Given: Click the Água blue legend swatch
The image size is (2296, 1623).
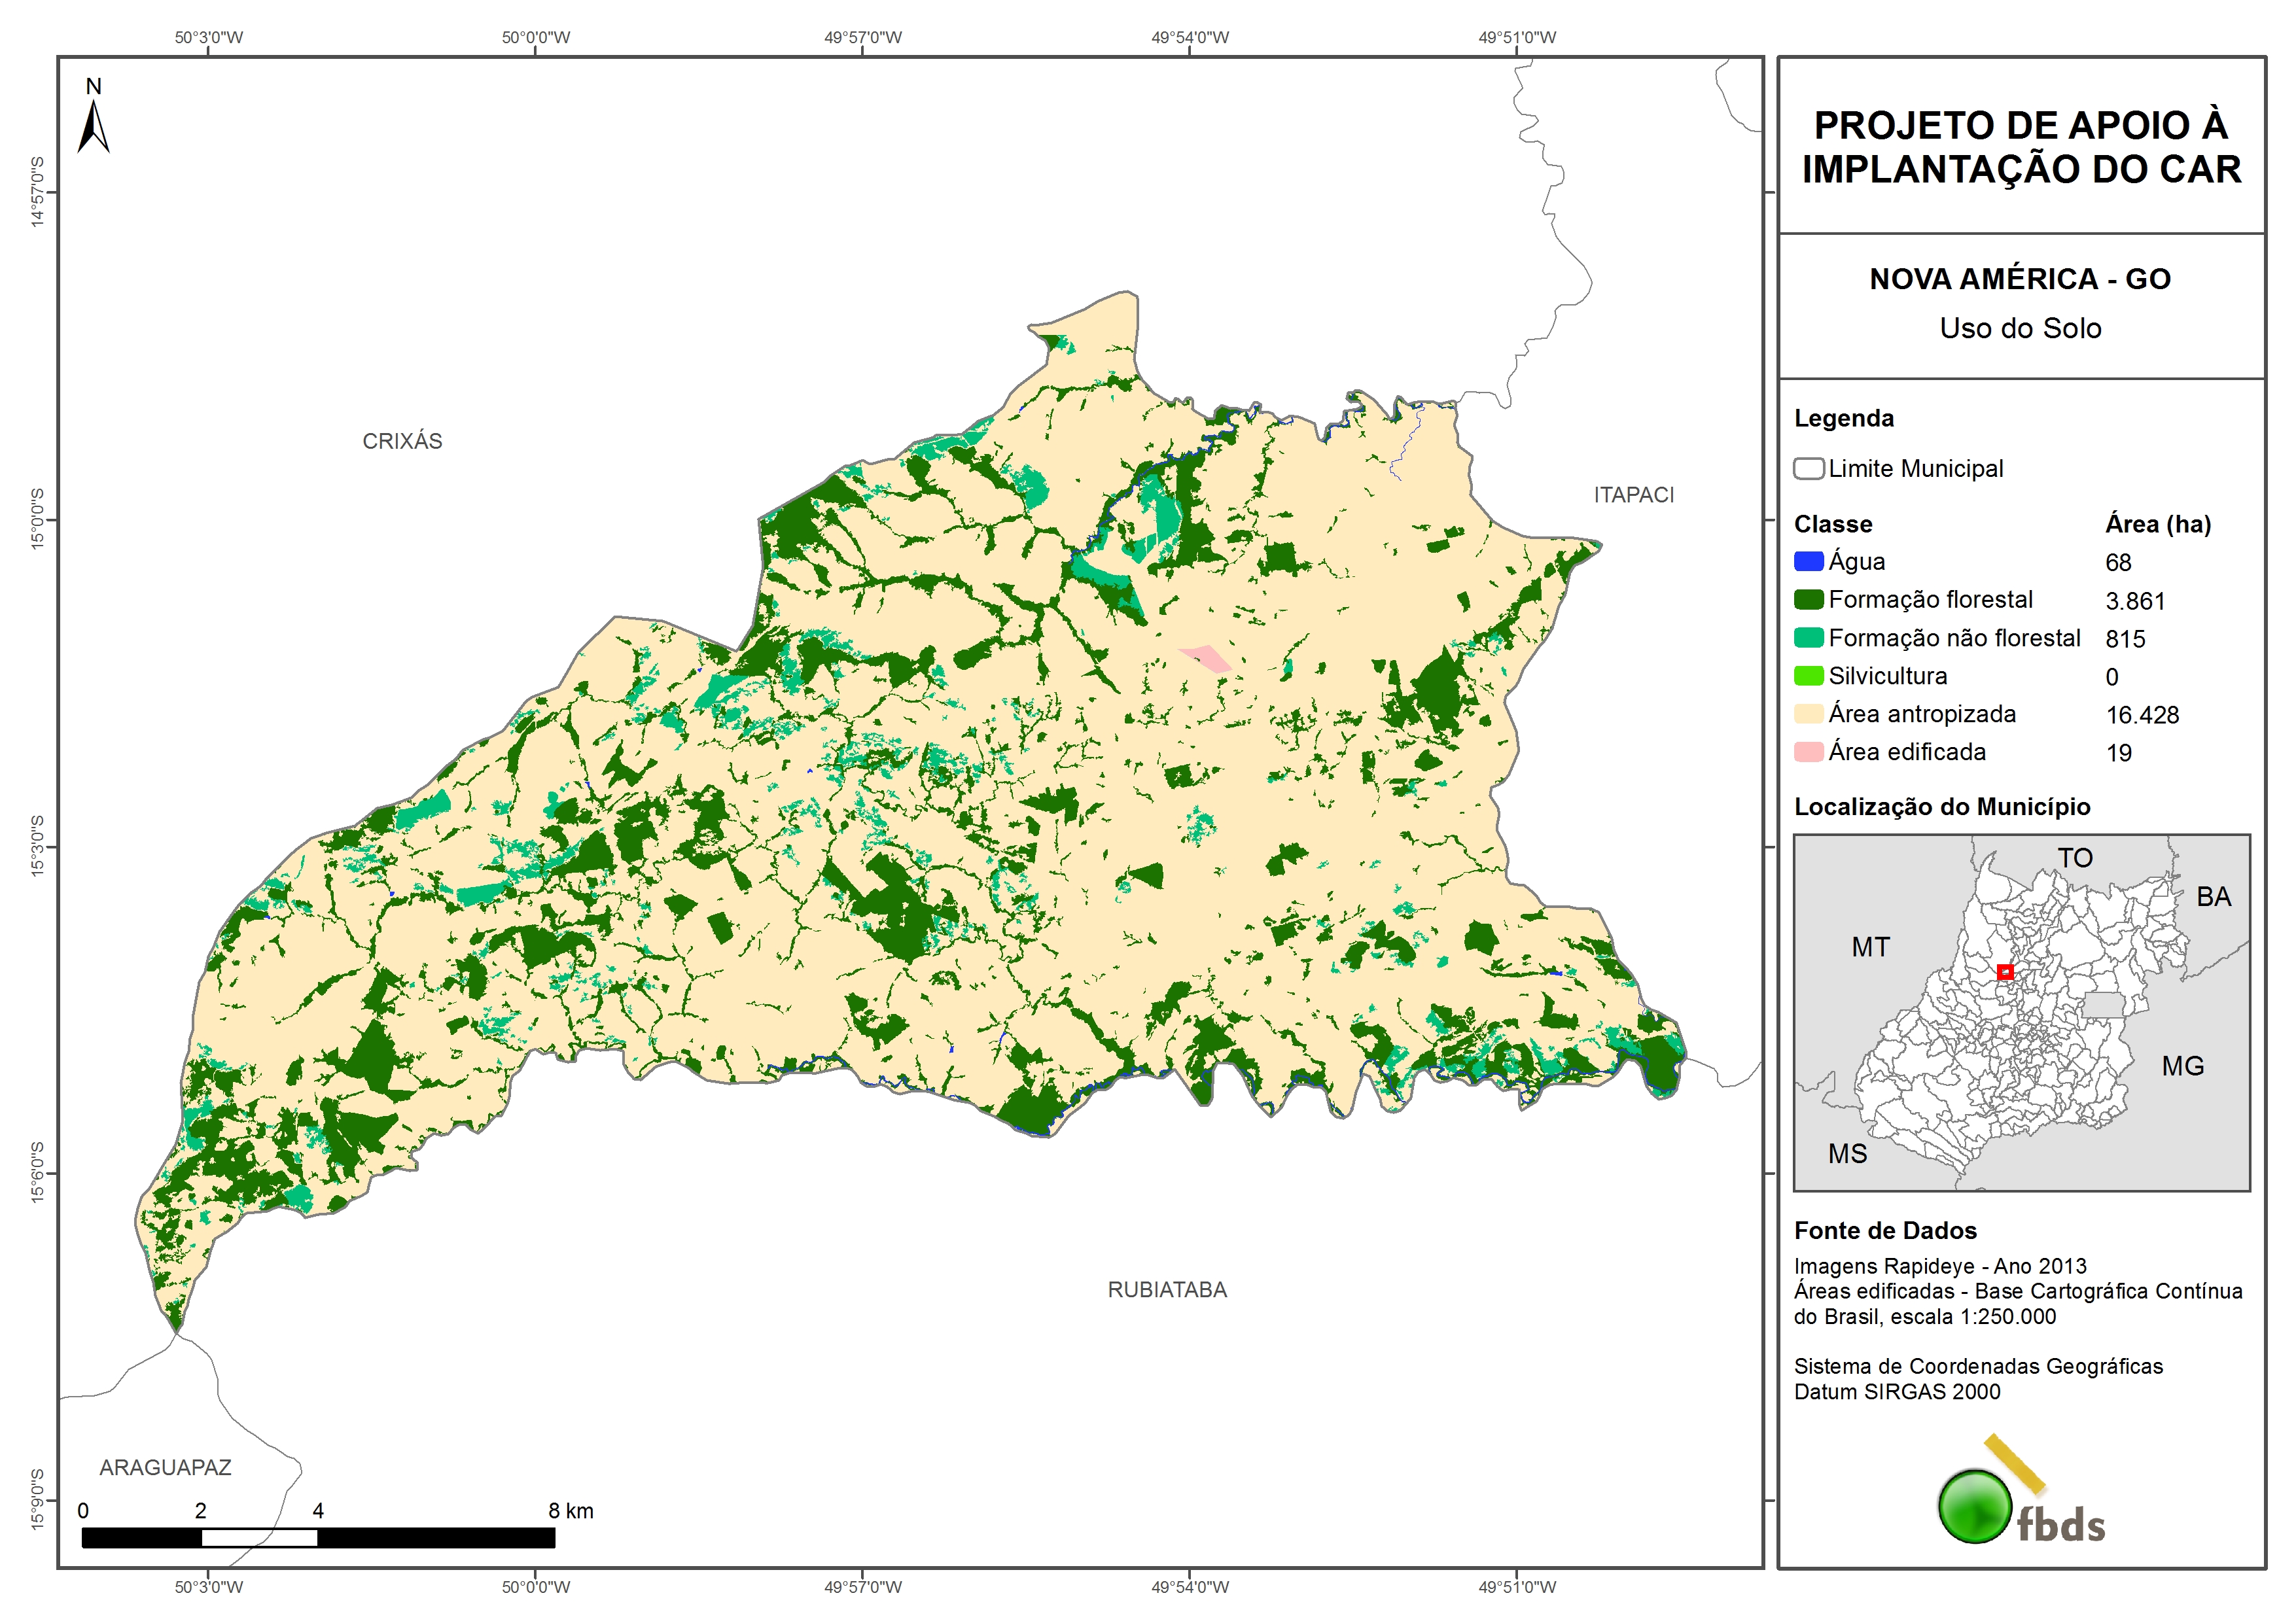Looking at the screenshot, I should 1808,562.
